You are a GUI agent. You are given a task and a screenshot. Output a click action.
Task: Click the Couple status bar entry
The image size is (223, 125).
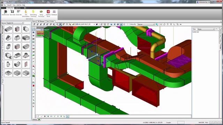tap(168, 123)
